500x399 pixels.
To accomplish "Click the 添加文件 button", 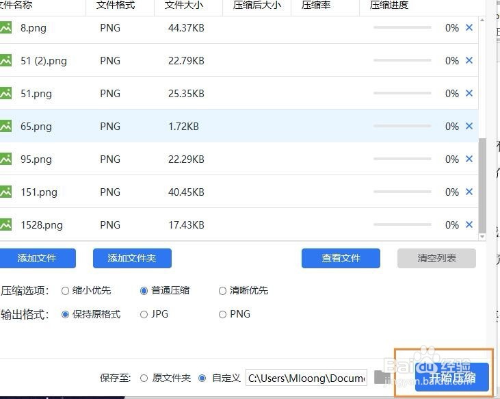I will (37, 258).
